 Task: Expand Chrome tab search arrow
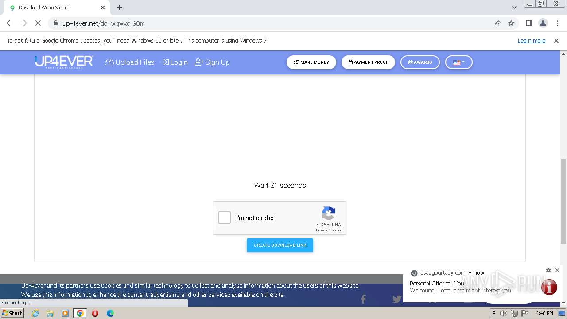click(514, 8)
